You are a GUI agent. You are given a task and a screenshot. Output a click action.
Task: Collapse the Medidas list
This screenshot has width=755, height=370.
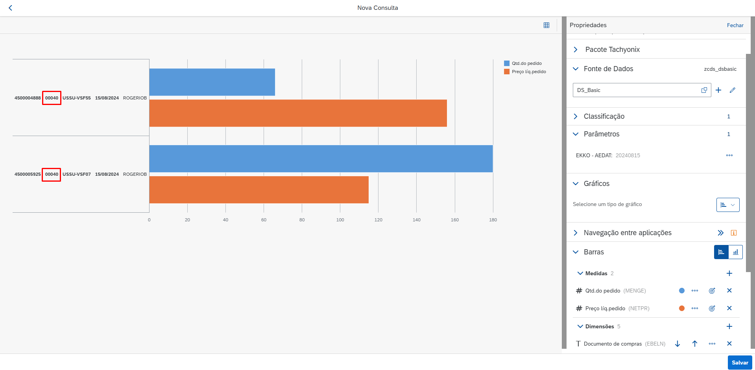tap(580, 273)
